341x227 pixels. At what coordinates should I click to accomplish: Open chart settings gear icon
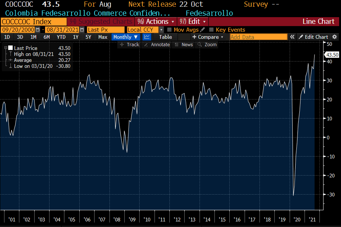(x=334, y=37)
